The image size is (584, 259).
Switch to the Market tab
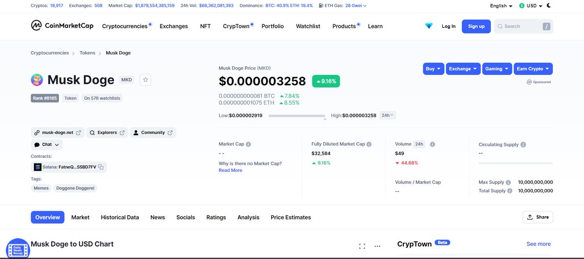[80, 217]
